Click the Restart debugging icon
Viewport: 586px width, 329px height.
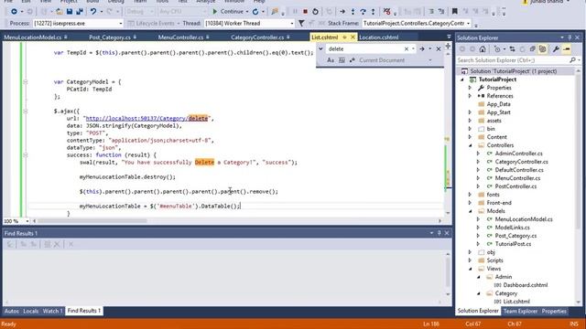click(x=315, y=12)
